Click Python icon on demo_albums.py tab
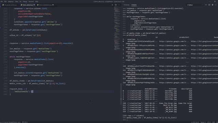The height and width of the screenshot is (123, 218). (x=21, y=5)
